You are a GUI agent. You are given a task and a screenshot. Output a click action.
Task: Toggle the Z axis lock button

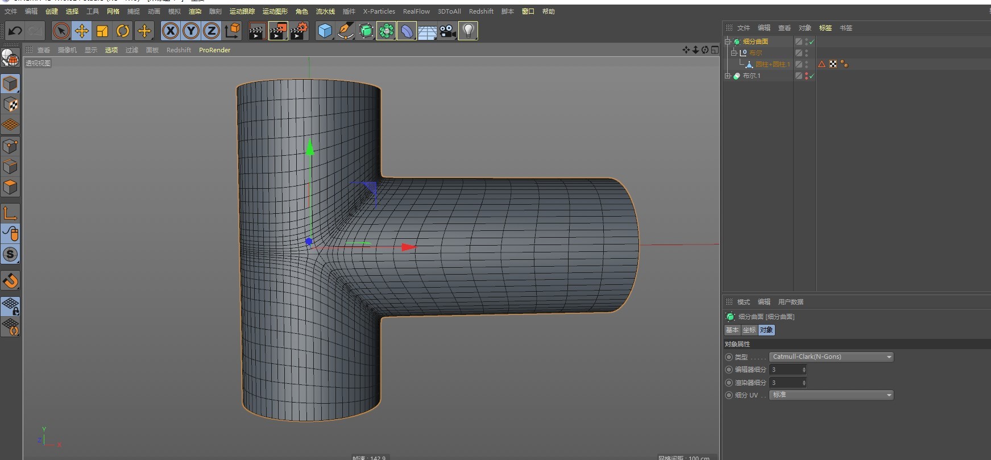(x=211, y=31)
